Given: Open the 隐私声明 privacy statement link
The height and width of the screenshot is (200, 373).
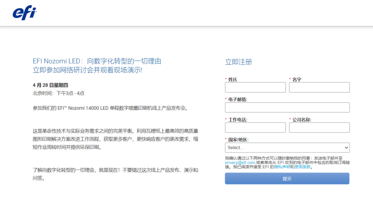Looking at the screenshot, I should 282,167.
